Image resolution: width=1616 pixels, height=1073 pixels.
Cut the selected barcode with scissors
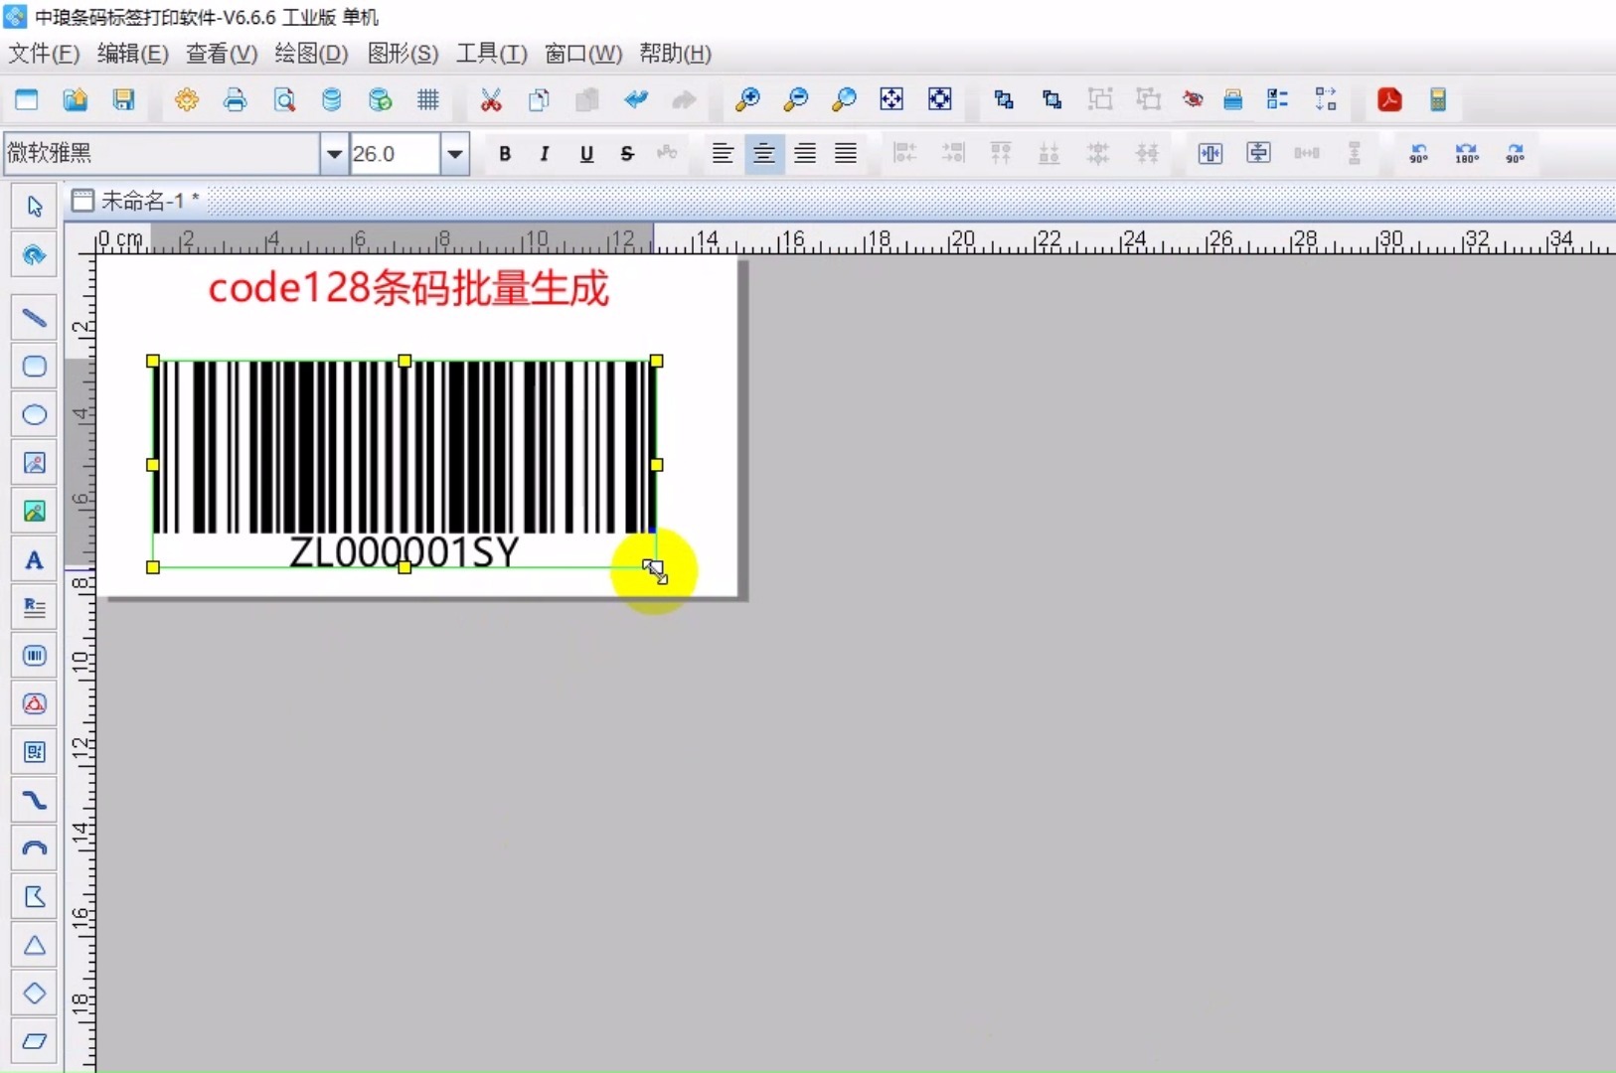tap(491, 99)
